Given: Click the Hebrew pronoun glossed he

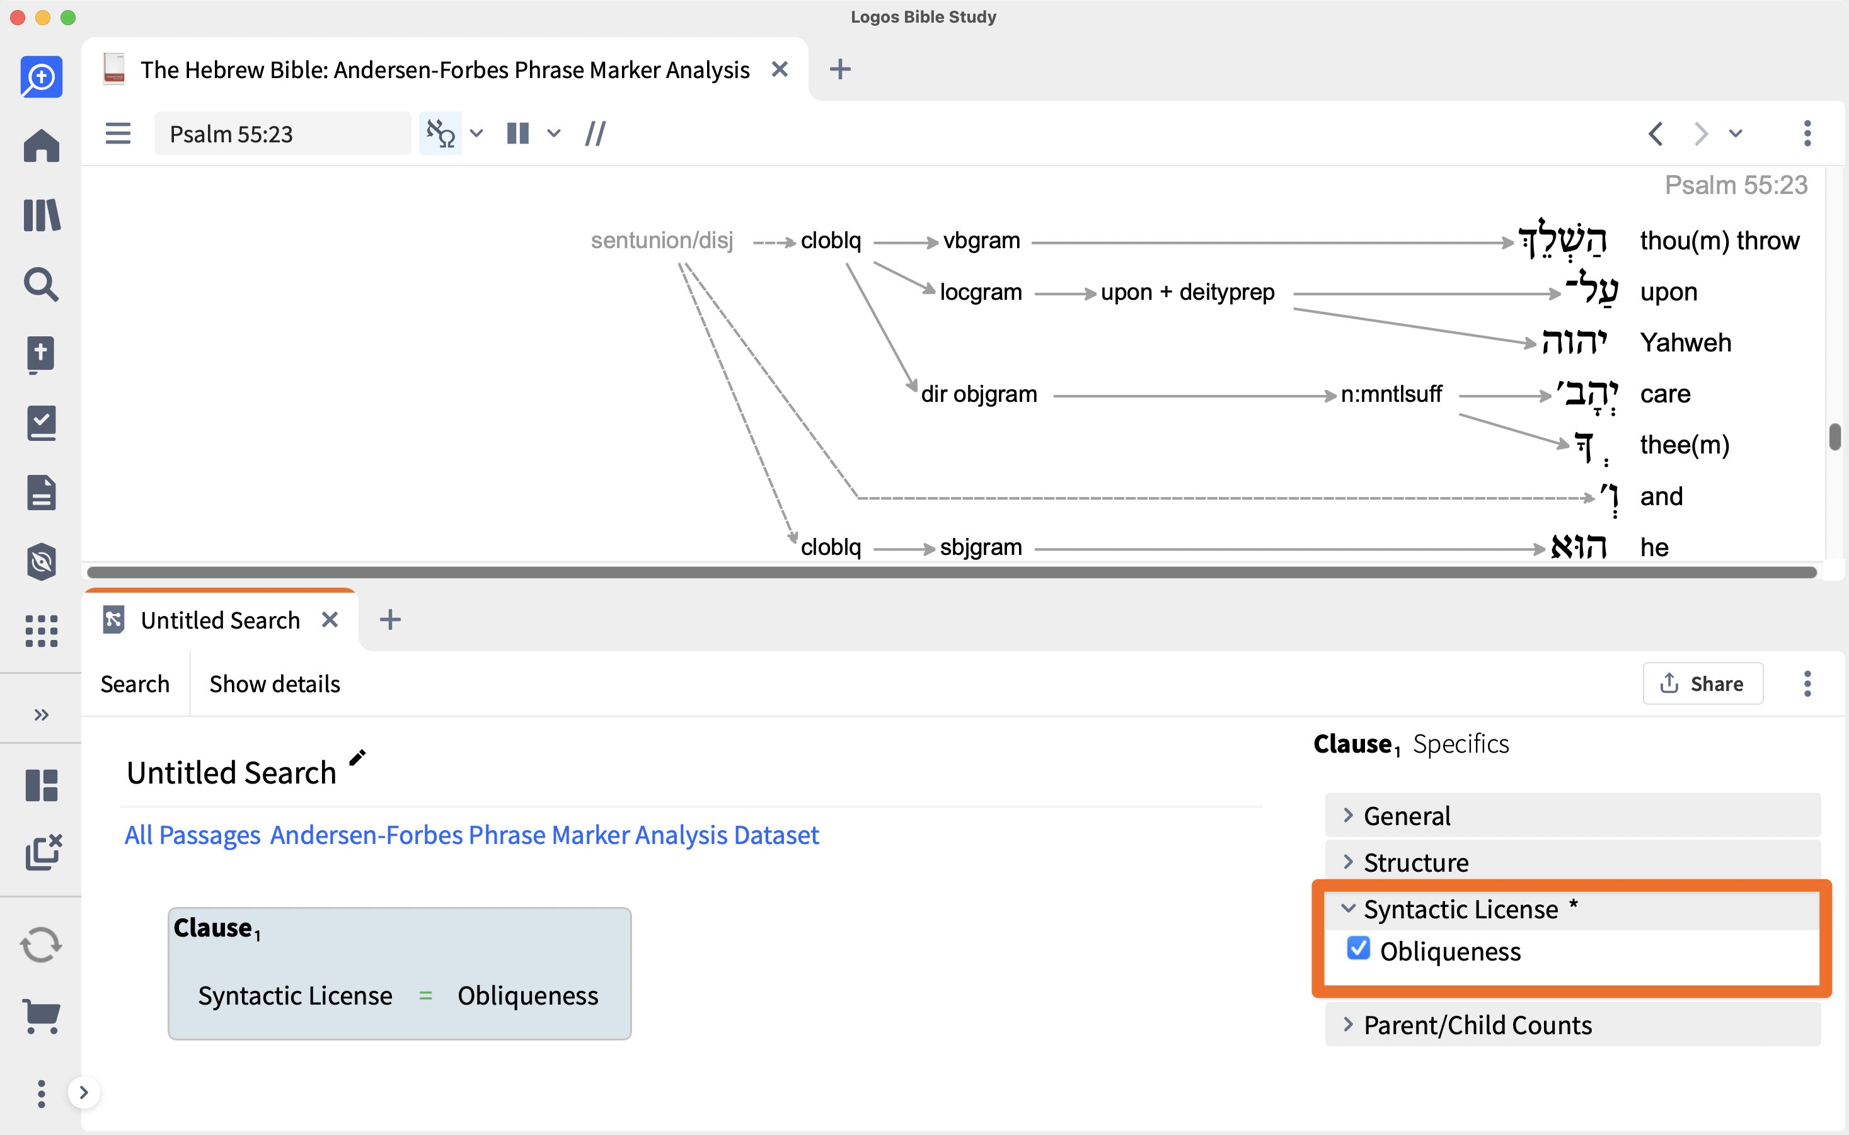Looking at the screenshot, I should (1579, 547).
